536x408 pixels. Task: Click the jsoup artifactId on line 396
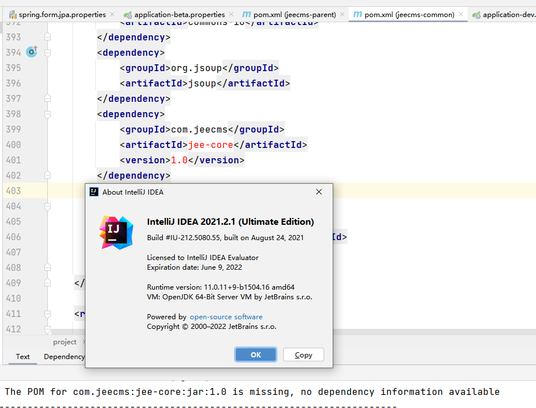[202, 83]
